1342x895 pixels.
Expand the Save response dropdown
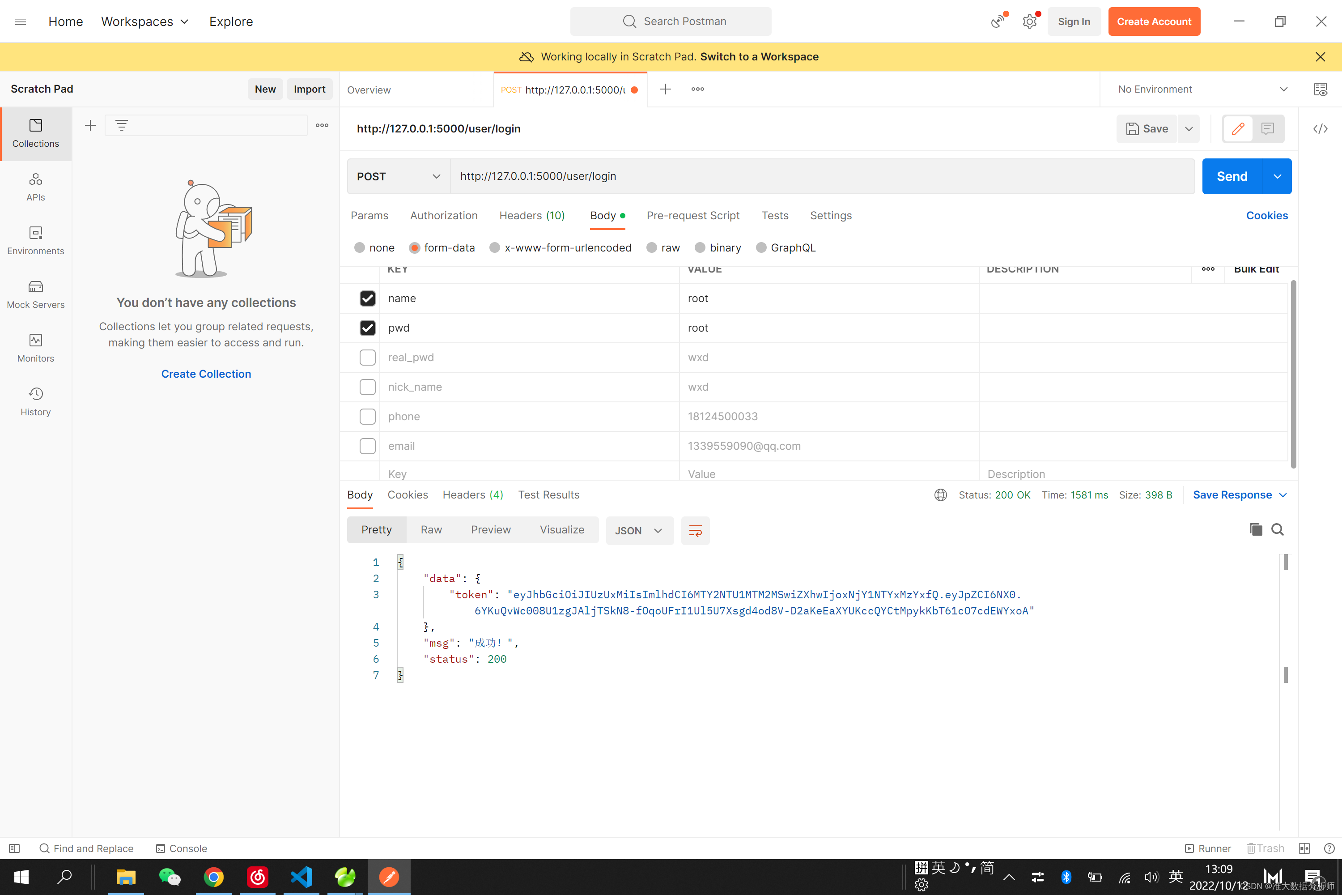click(x=1282, y=494)
